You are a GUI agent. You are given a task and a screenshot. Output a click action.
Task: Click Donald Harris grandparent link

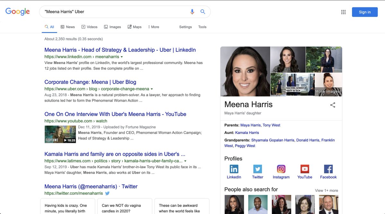[x=308, y=140]
